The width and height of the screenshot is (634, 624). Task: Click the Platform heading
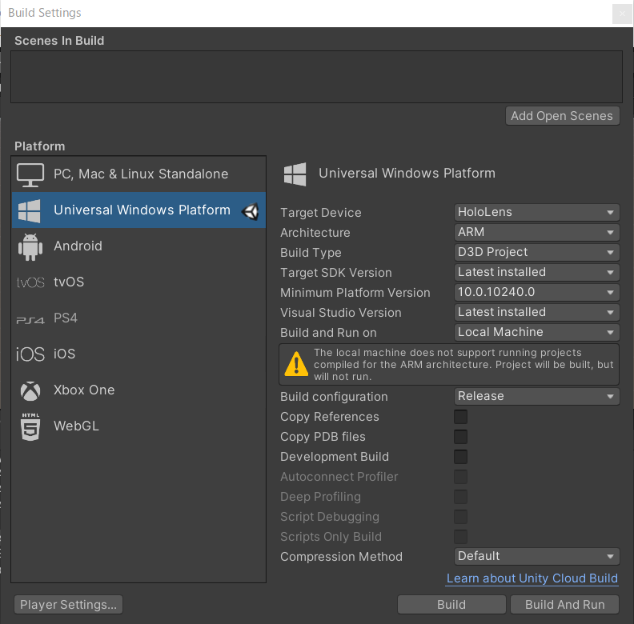point(40,146)
